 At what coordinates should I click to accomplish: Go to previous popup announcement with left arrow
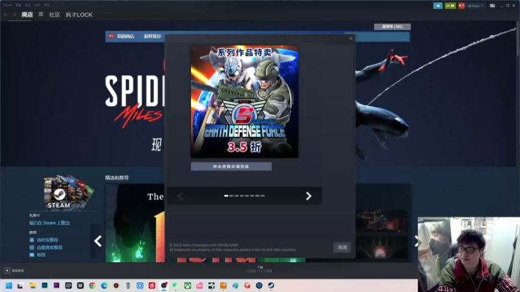pos(180,197)
